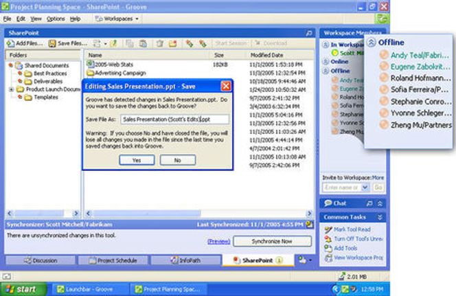Click the Chat panel pop-out search icon
The width and height of the screenshot is (456, 296).
coord(369,203)
